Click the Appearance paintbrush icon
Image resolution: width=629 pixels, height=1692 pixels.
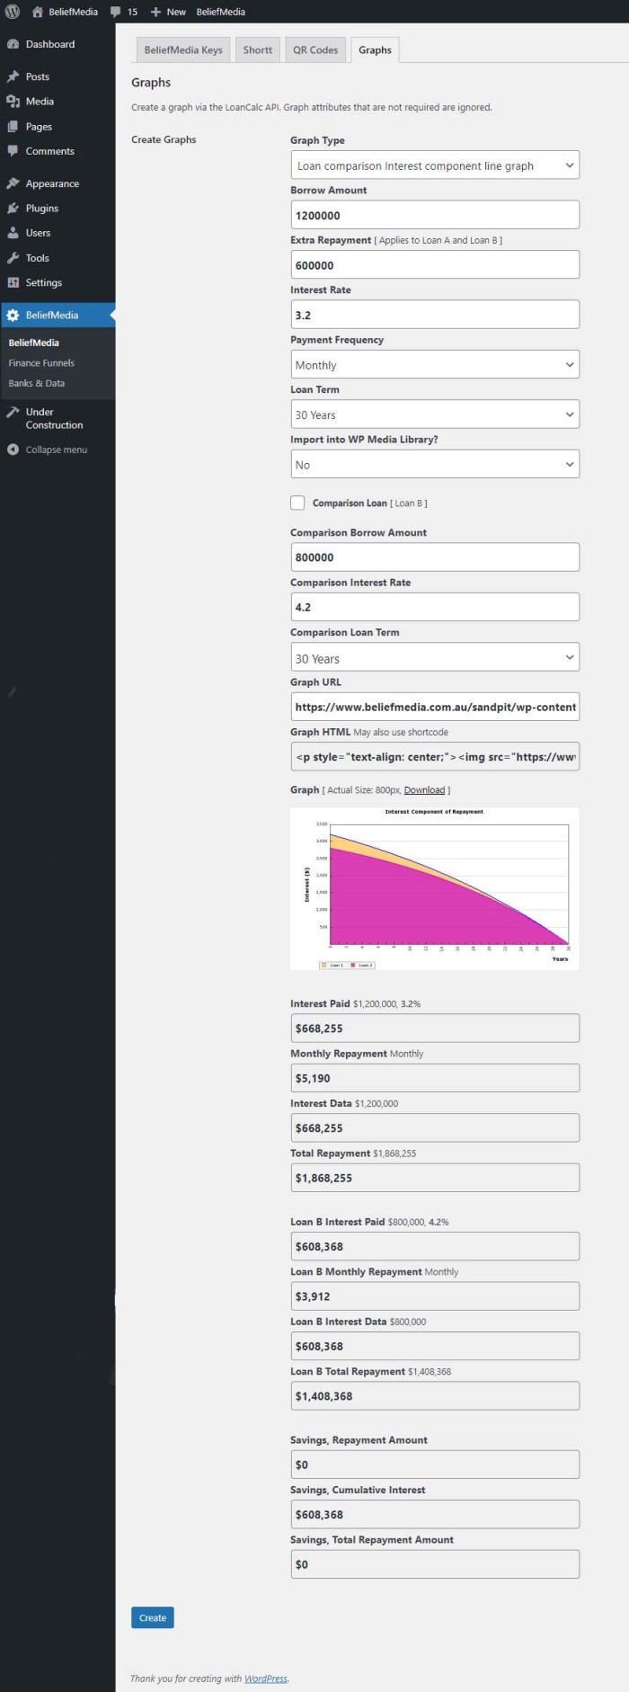tap(13, 183)
